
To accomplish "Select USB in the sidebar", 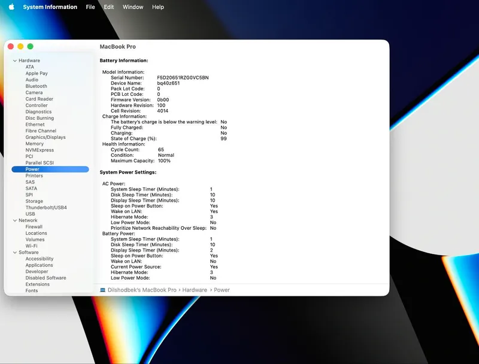I will click(x=31, y=214).
